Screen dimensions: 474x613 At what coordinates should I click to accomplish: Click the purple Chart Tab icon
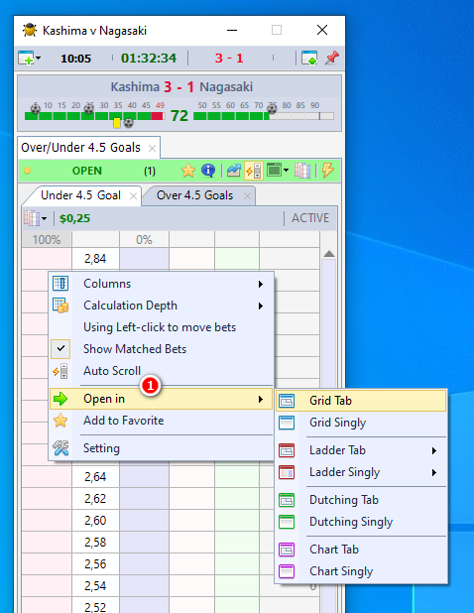pos(287,550)
